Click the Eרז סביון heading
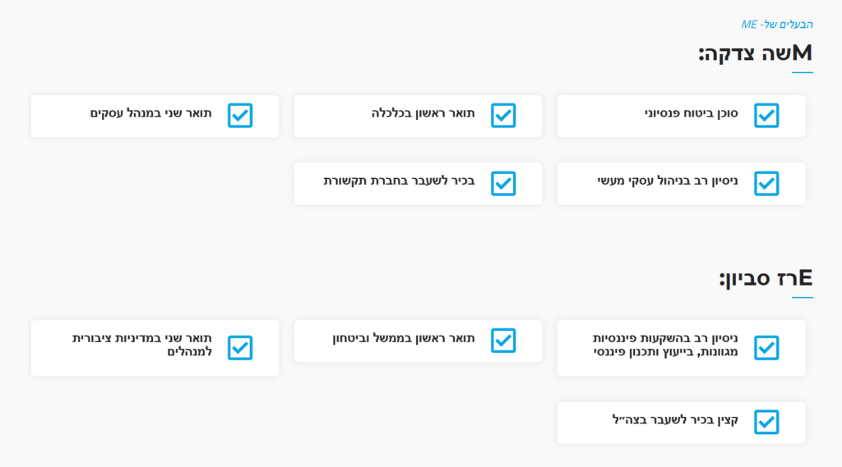 766,278
